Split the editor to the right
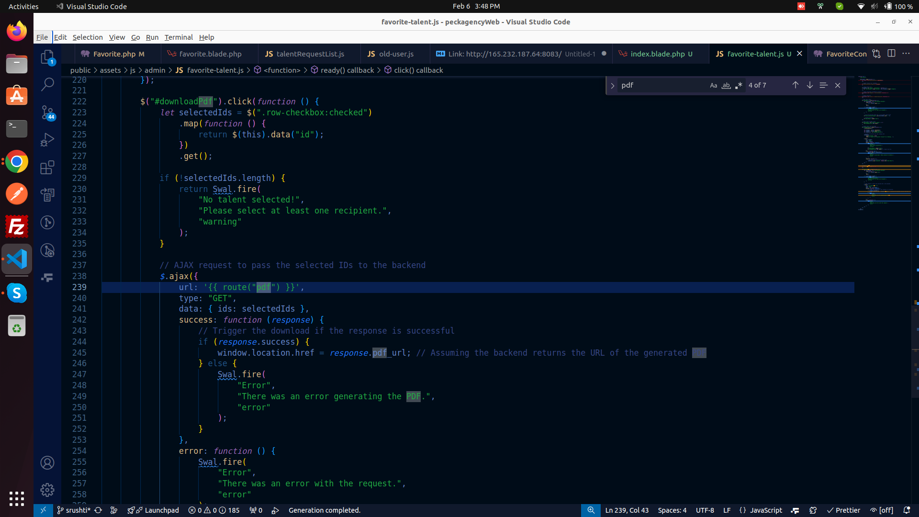This screenshot has width=919, height=517. pyautogui.click(x=891, y=54)
